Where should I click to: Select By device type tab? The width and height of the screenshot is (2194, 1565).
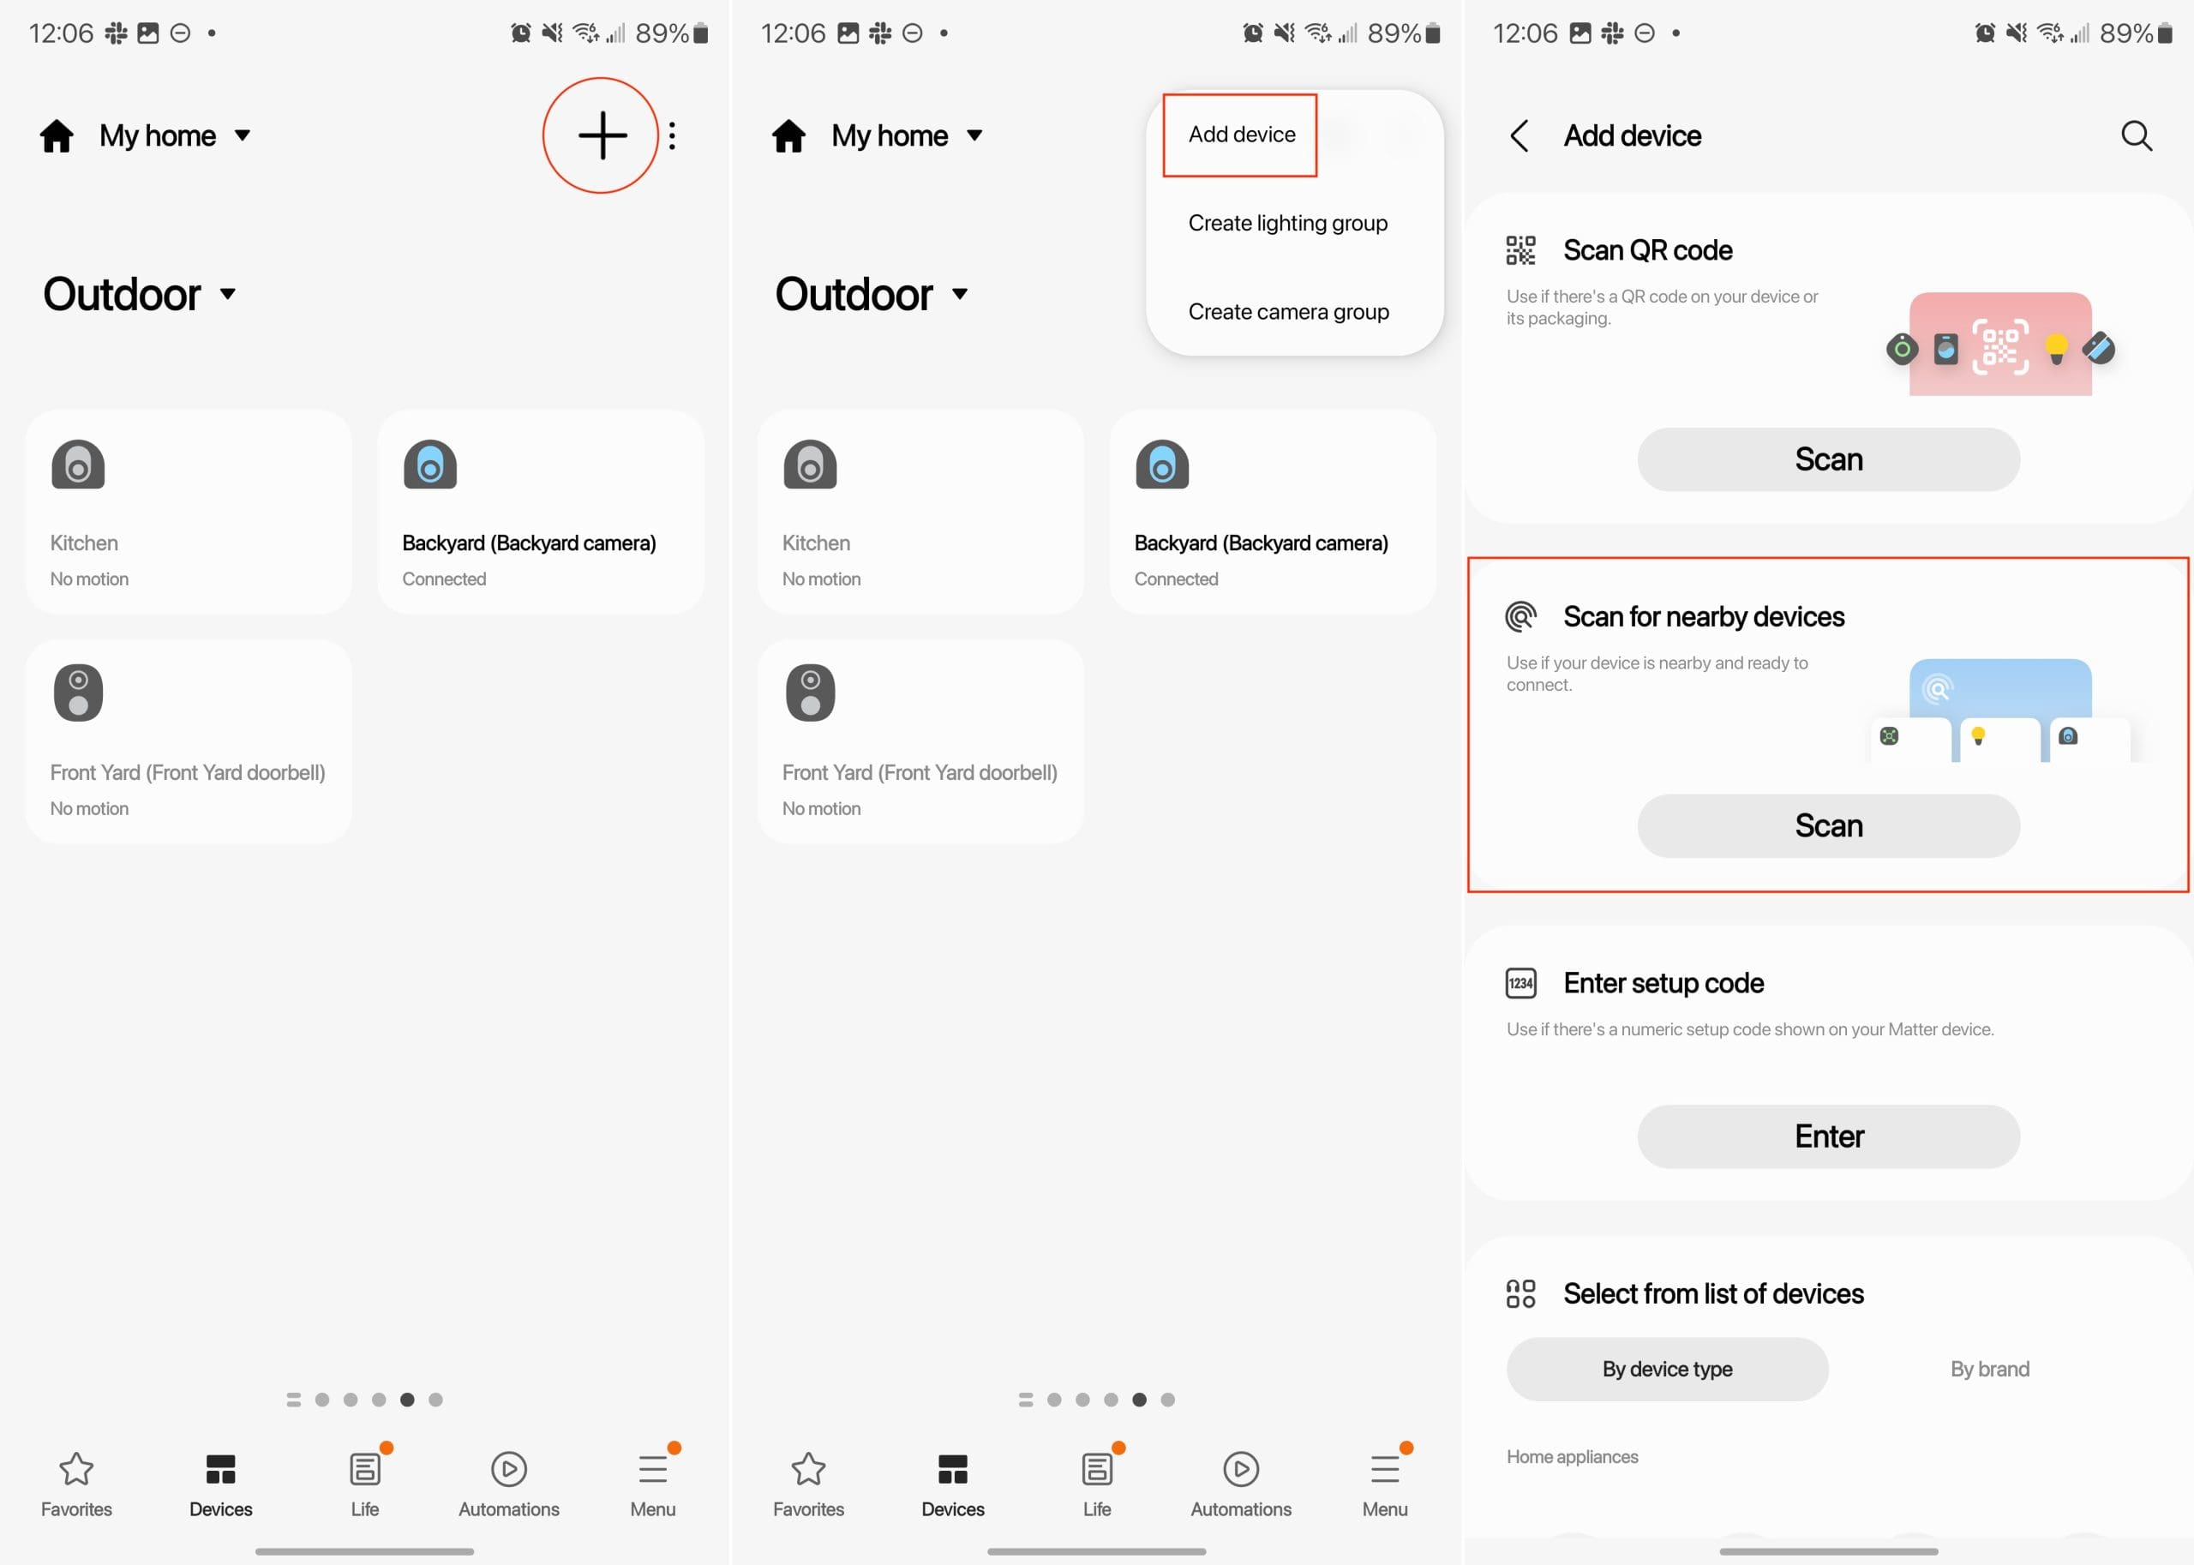point(1664,1369)
